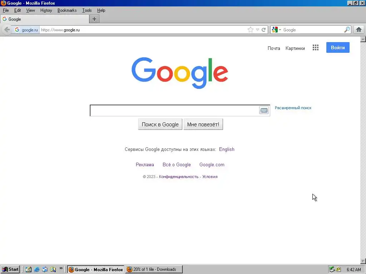Open the History menu
The height and width of the screenshot is (274, 366).
[46, 10]
